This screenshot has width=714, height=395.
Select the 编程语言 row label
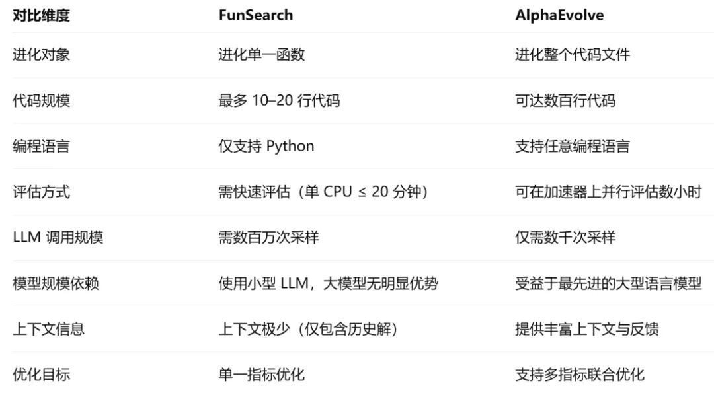(x=41, y=146)
